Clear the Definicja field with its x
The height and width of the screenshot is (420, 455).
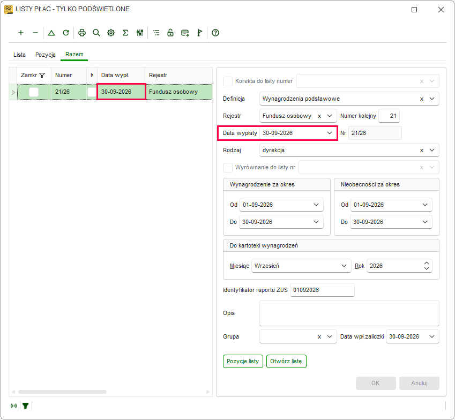click(x=422, y=99)
